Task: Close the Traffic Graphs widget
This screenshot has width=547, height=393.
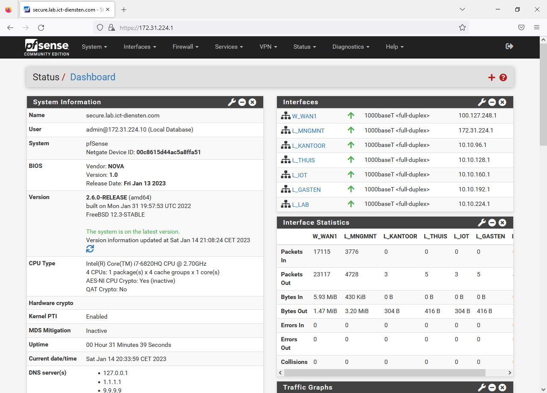Action: tap(503, 387)
